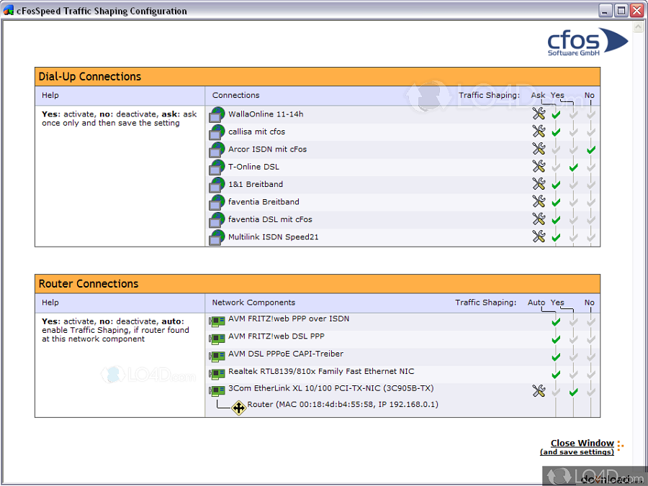Screen dimensions: 648x486
Task: Set Multilink ISDN Speed21 traffic shaping to Yes
Action: [573, 237]
